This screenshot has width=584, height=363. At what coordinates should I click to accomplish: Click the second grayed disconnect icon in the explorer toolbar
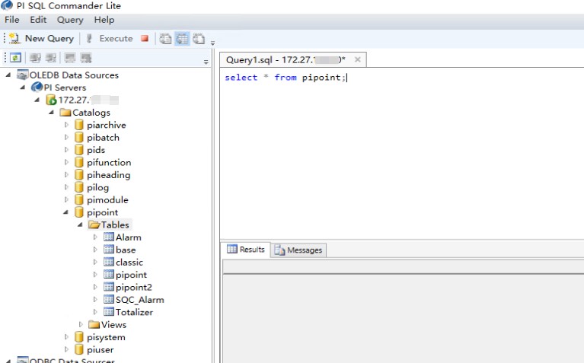(51, 58)
